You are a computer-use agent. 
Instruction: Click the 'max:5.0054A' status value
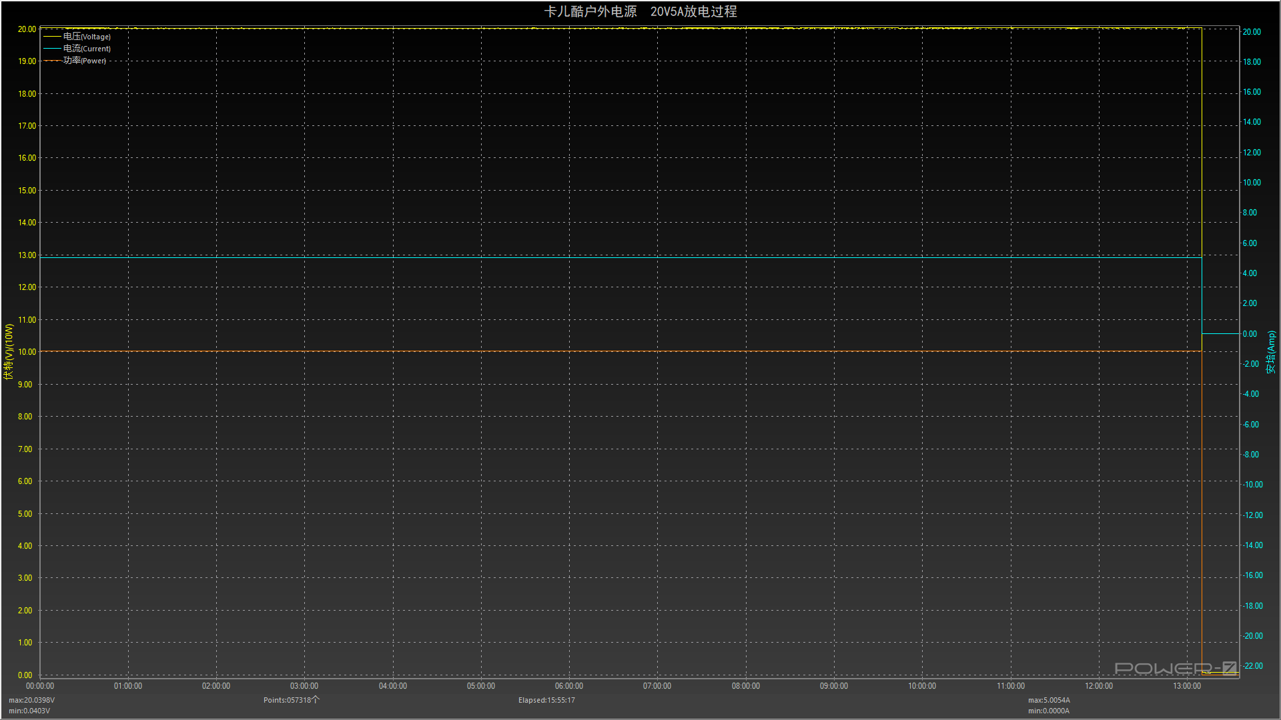1049,700
